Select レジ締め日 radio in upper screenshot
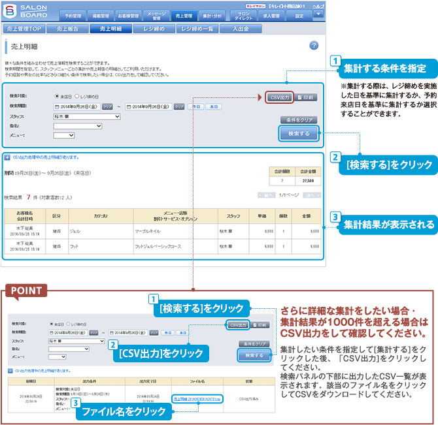This screenshot has height=425, width=438. (77, 96)
